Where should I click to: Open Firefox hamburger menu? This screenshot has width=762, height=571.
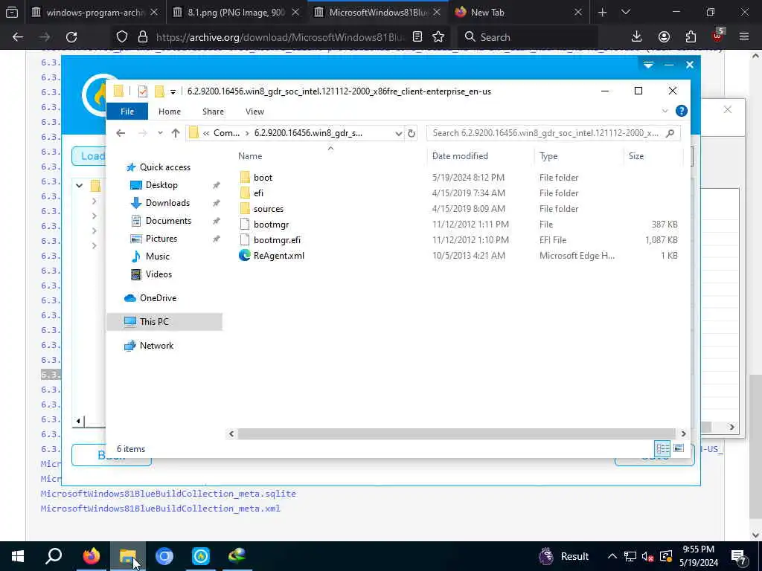pos(744,37)
